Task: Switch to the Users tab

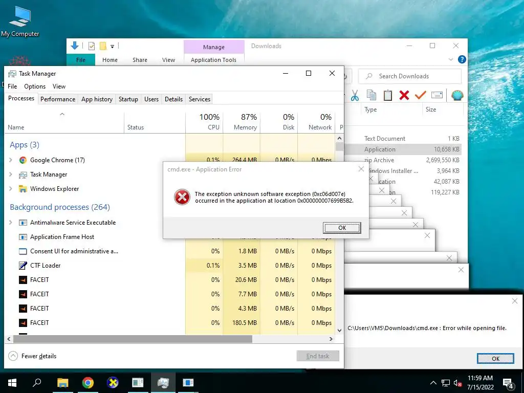Action: click(x=151, y=99)
